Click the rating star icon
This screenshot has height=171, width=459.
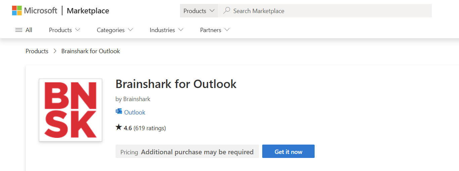point(119,127)
